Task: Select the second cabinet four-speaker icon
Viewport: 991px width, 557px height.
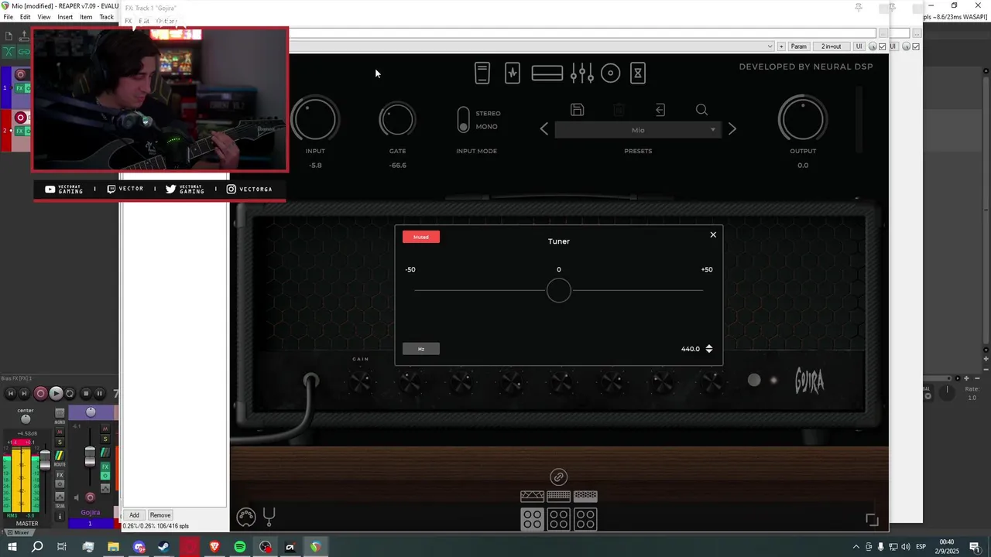Action: 559,519
